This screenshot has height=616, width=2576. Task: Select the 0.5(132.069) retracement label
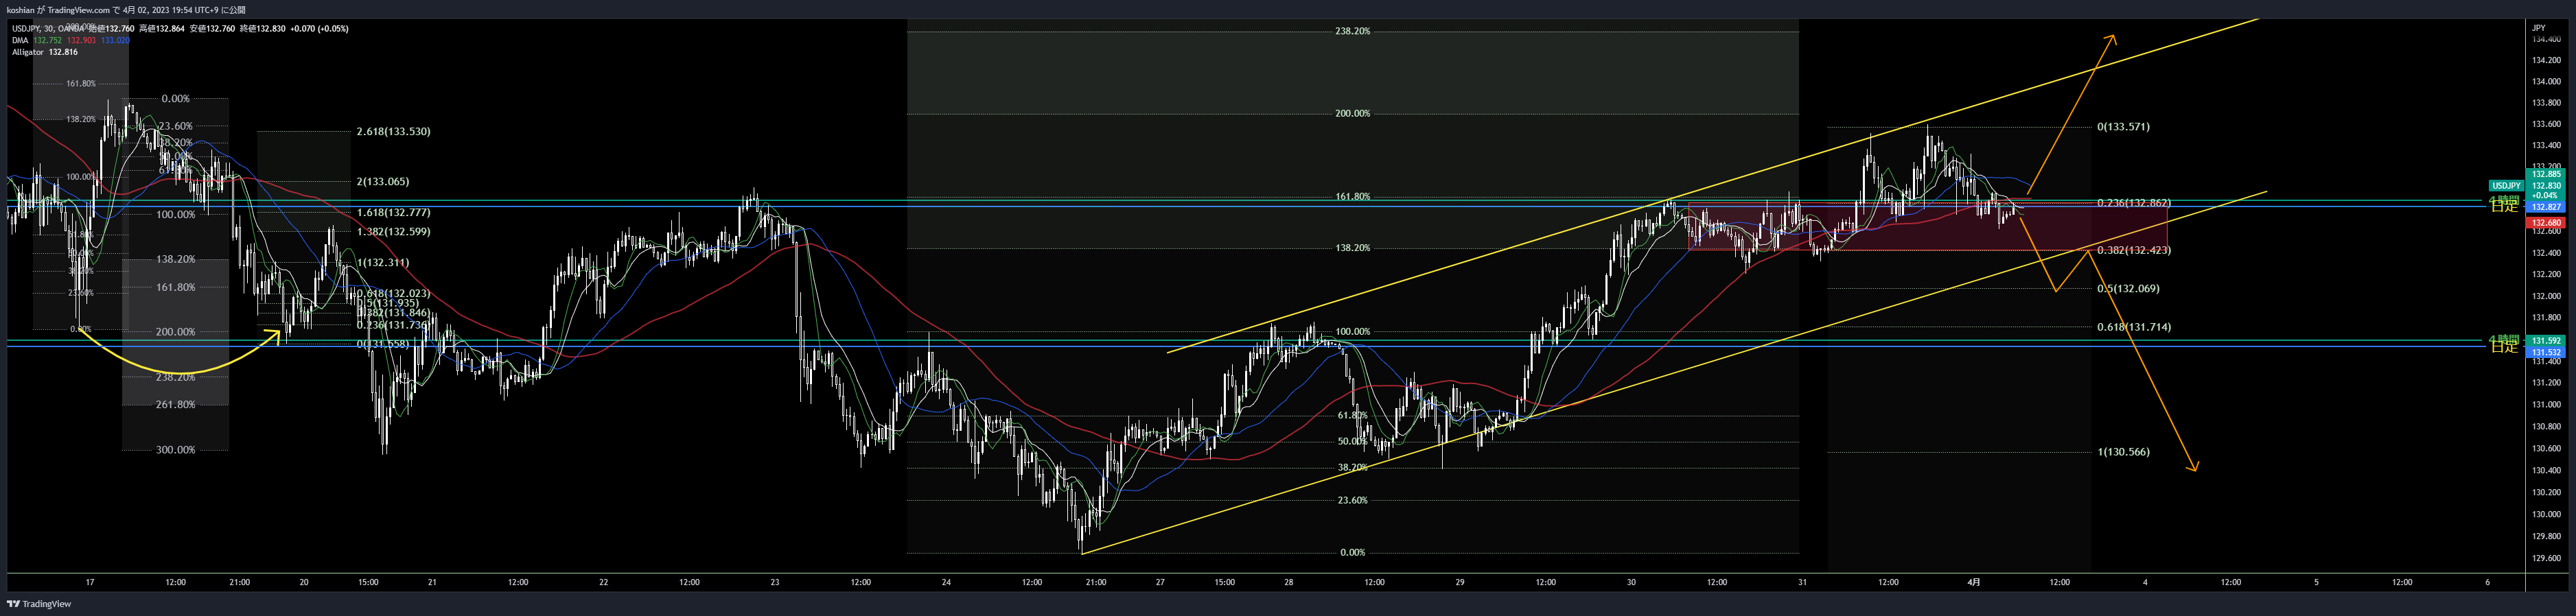point(2128,289)
